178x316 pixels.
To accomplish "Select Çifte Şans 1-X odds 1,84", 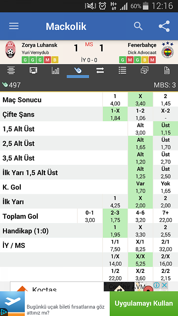I will tap(115, 114).
